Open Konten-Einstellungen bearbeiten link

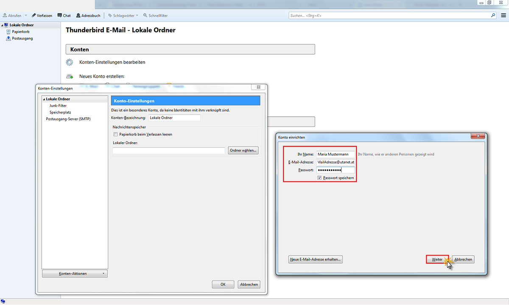112,62
